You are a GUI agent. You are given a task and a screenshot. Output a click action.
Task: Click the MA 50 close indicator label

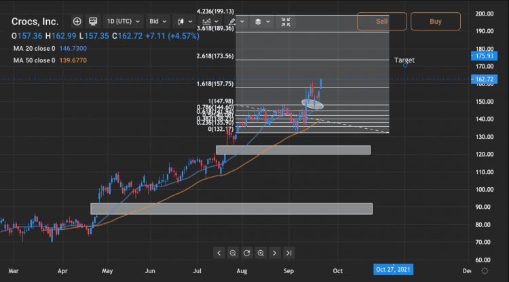tap(34, 60)
